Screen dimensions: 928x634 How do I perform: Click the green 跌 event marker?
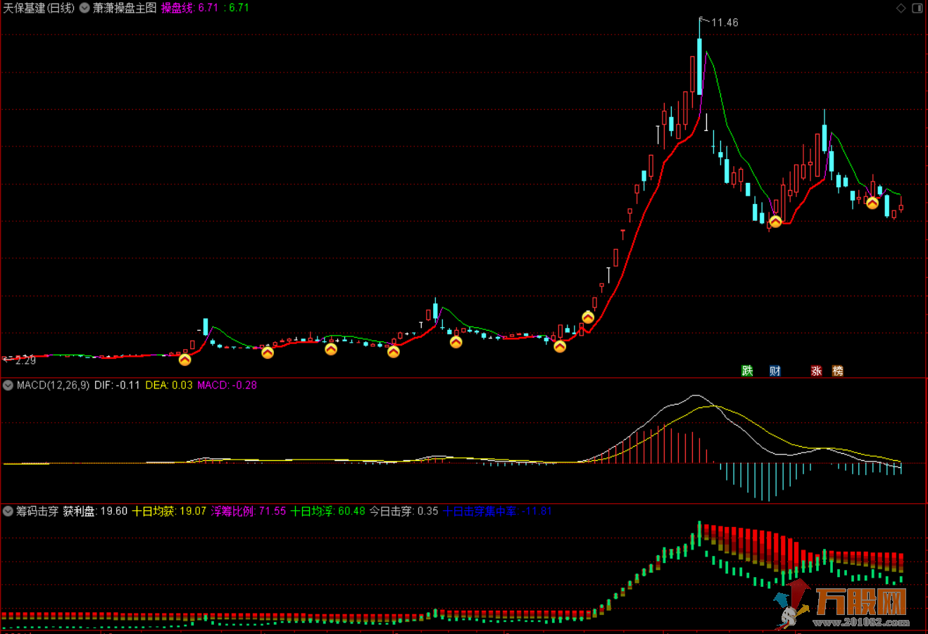click(x=747, y=371)
